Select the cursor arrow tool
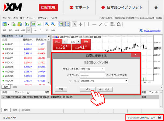This screenshot has width=164, height=121. pyautogui.click(x=74, y=24)
